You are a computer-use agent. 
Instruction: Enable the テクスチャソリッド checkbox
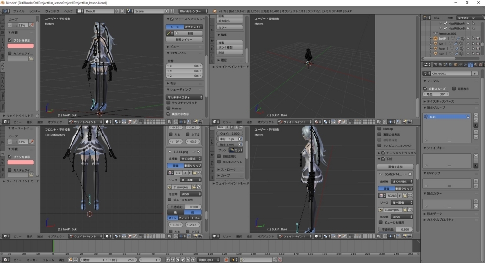click(168, 103)
